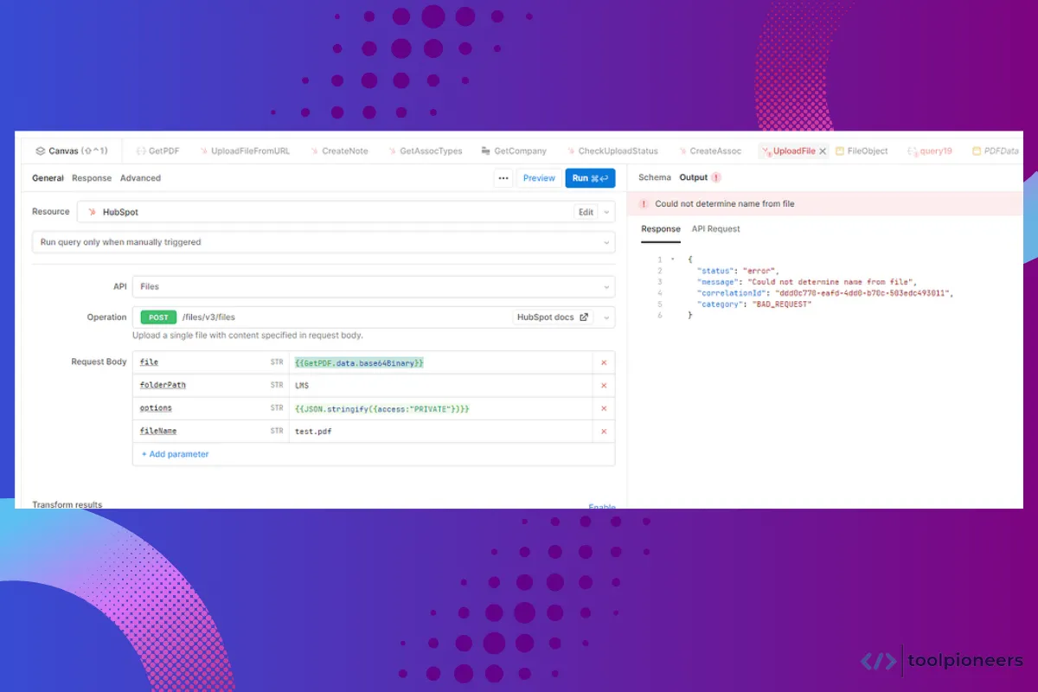Click the options key name

(156, 408)
